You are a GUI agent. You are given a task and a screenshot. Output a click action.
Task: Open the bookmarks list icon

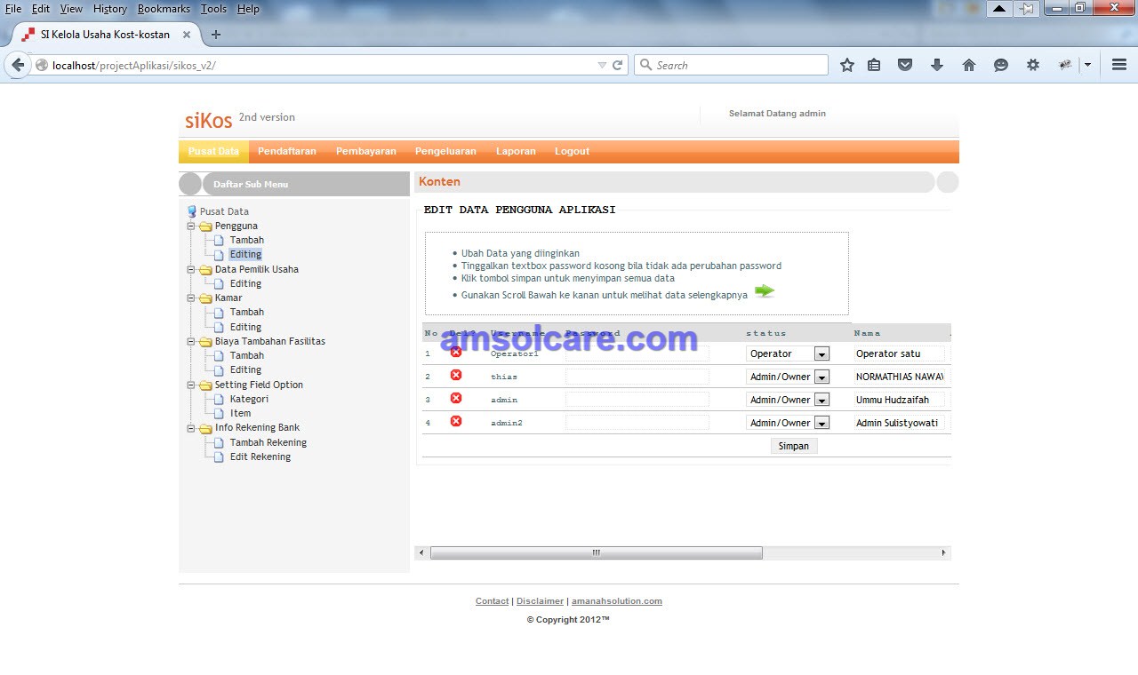(874, 65)
